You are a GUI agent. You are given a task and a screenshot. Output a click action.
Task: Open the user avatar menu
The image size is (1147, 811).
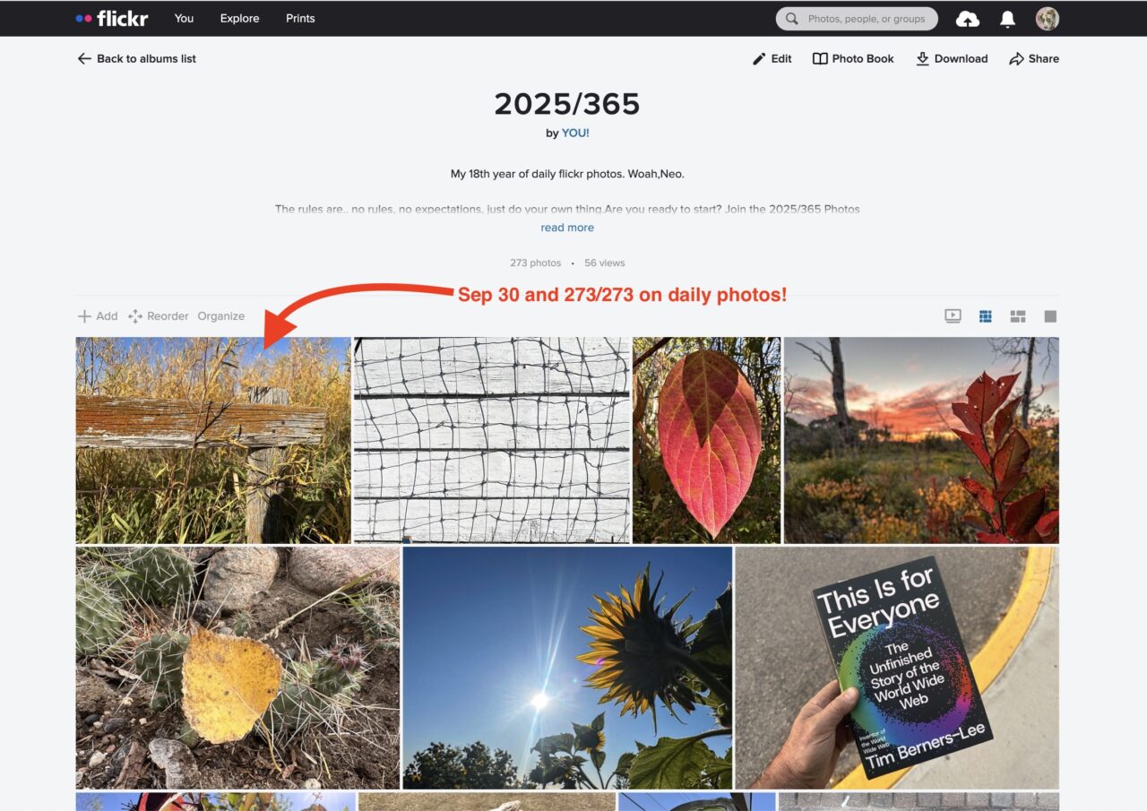(x=1048, y=19)
